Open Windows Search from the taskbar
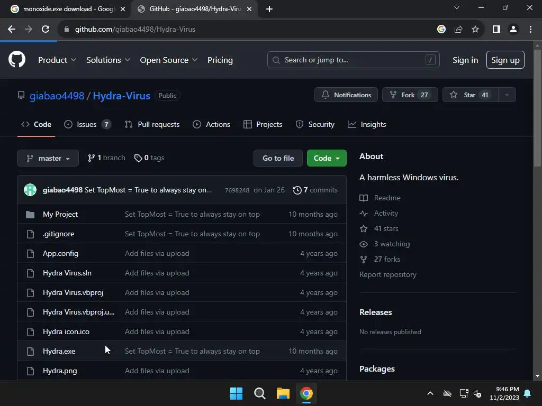 point(259,393)
